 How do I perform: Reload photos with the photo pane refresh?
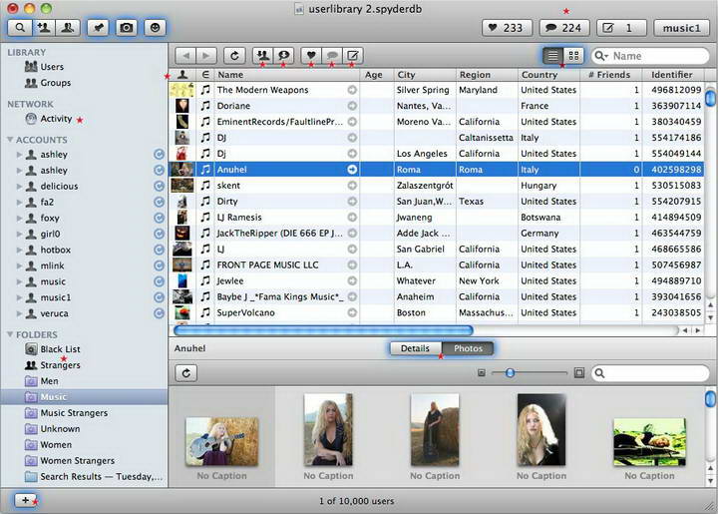(x=186, y=373)
